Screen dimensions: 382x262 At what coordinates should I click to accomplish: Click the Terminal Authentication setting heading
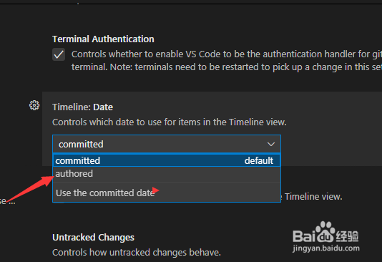coord(103,39)
